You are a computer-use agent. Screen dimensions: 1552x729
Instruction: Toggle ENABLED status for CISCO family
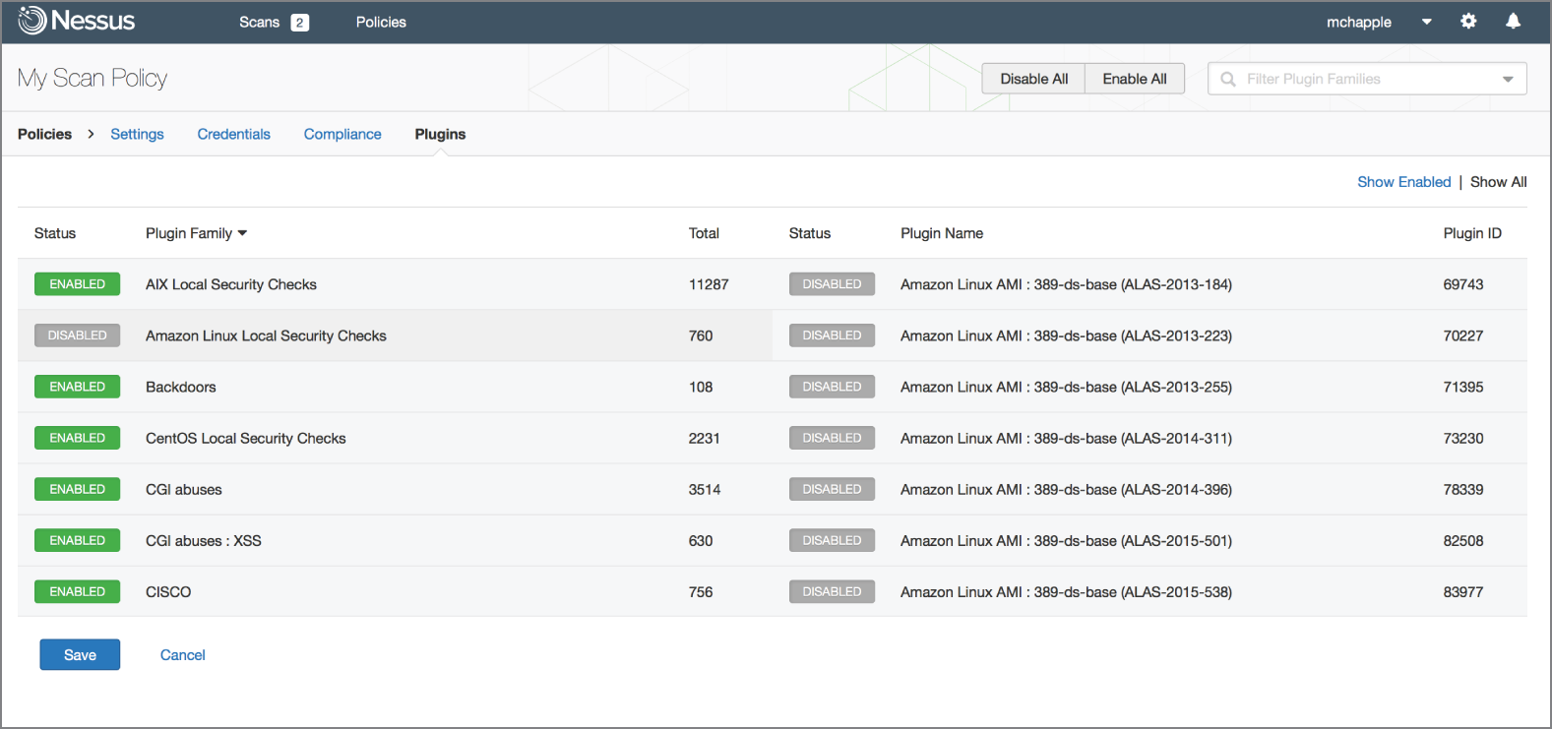point(77,591)
